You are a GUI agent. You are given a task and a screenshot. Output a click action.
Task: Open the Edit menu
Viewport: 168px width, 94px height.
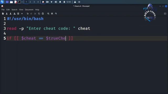(x=8, y=10)
